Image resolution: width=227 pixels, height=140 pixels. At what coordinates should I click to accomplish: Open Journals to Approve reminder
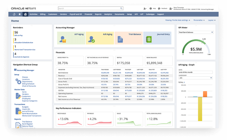[22, 57]
